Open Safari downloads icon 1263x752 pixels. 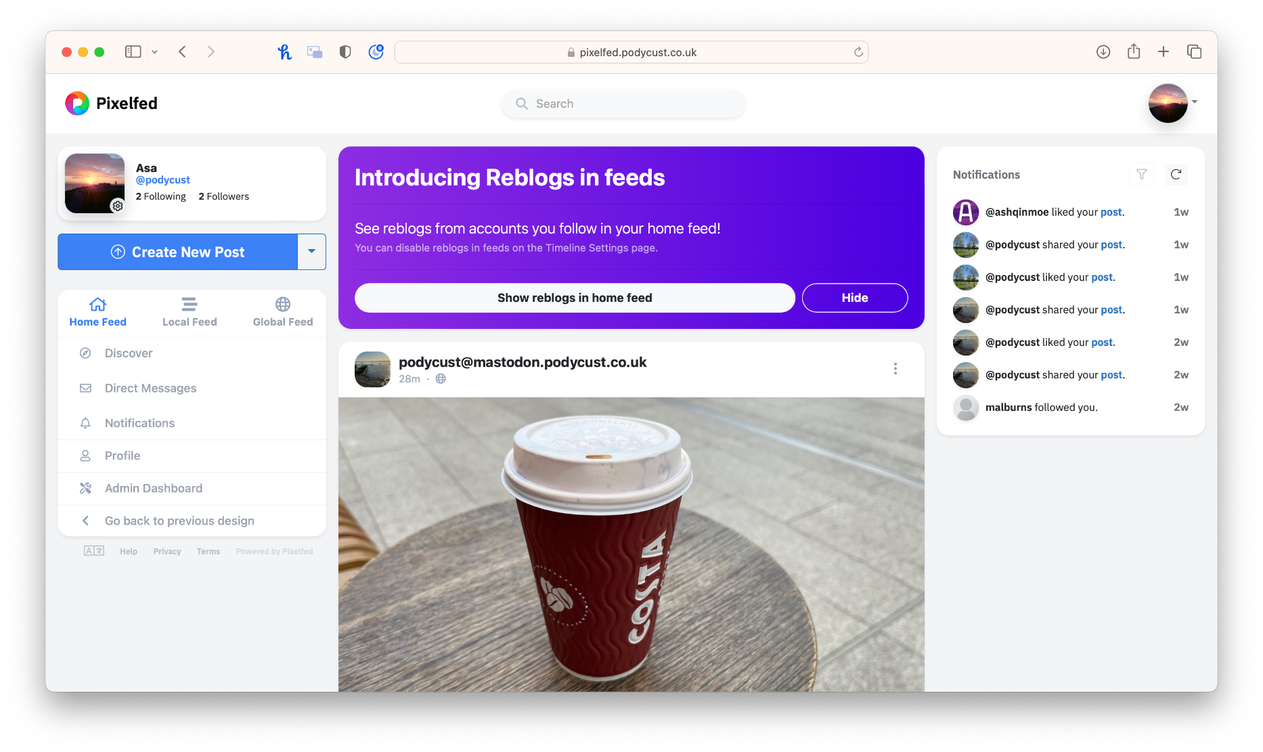[1103, 52]
